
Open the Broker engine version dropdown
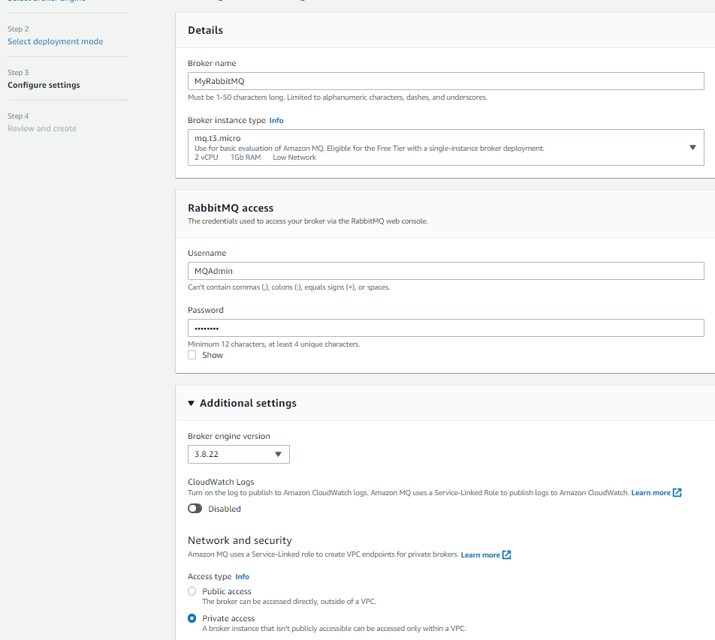click(239, 454)
